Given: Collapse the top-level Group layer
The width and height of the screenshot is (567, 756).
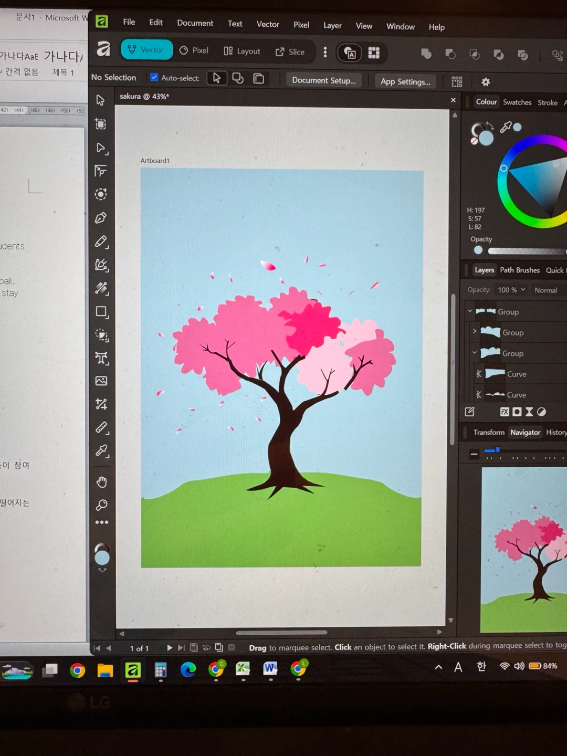Looking at the screenshot, I should pyautogui.click(x=470, y=311).
